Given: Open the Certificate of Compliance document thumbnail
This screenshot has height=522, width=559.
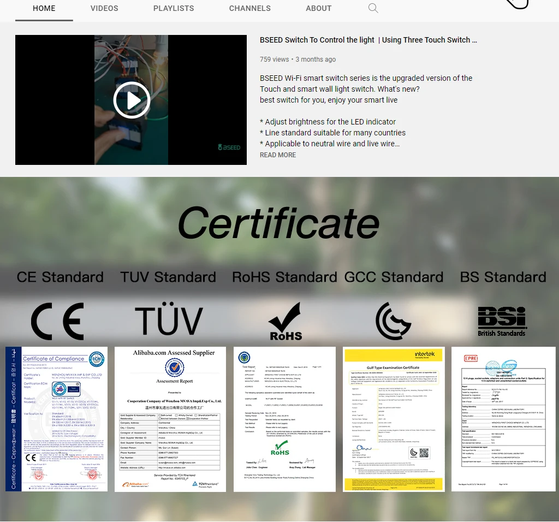Looking at the screenshot, I should tap(56, 419).
